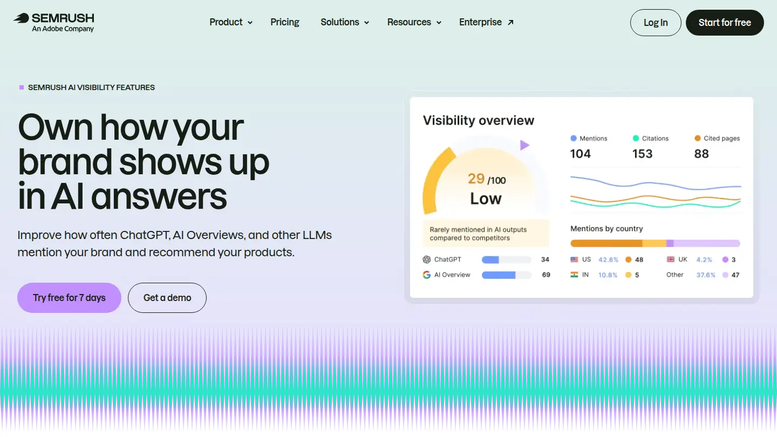Click the 'Rarely mentioned in AI outputs' note
This screenshot has height=437, width=777.
(x=486, y=234)
